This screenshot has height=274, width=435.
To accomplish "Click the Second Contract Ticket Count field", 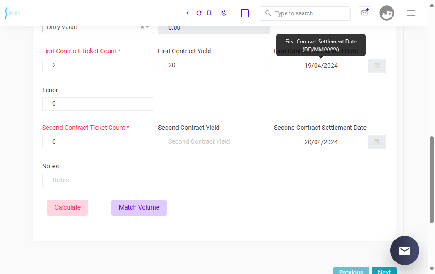I will click(98, 141).
